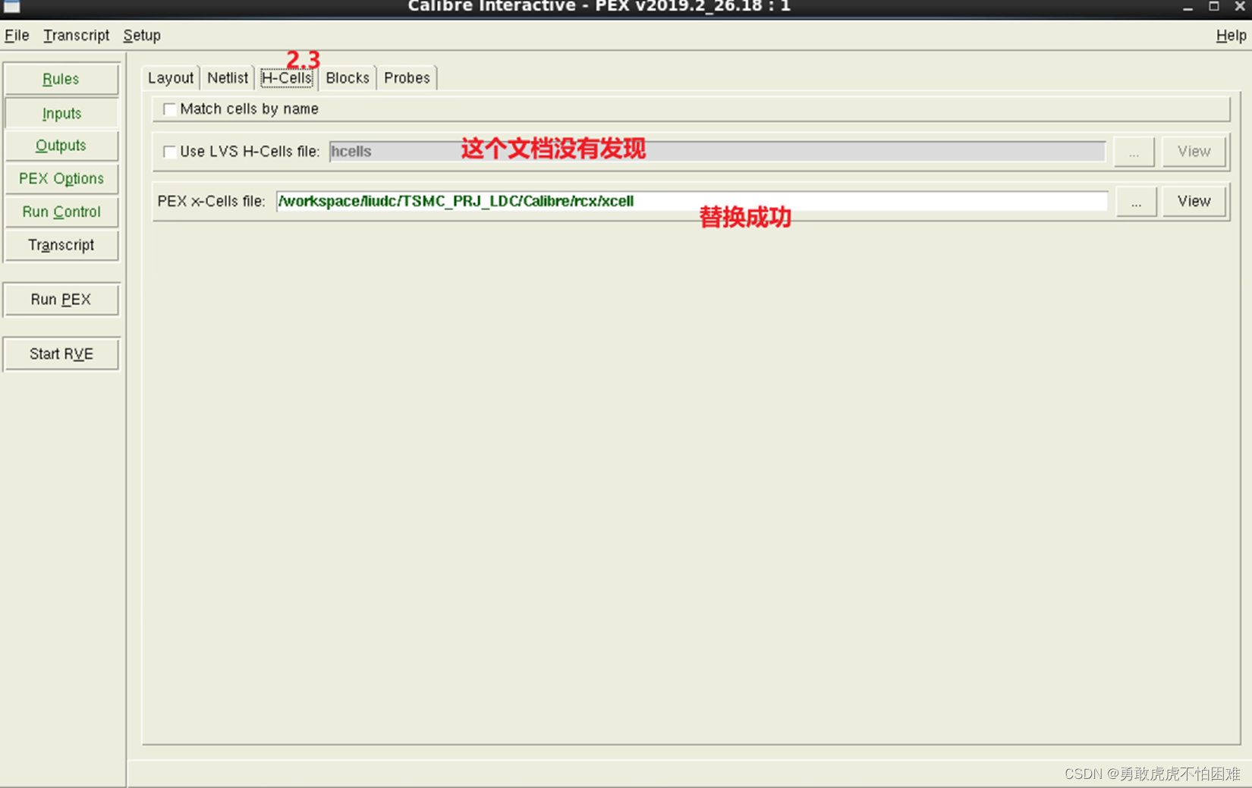Image resolution: width=1252 pixels, height=788 pixels.
Task: Click the Run PEX button
Action: 61,300
